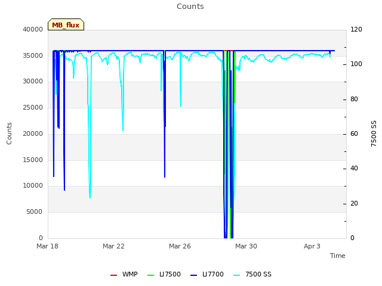Screen dimensions: 382x286
Task: Click the '40000' left axis value
Action: tap(33, 29)
